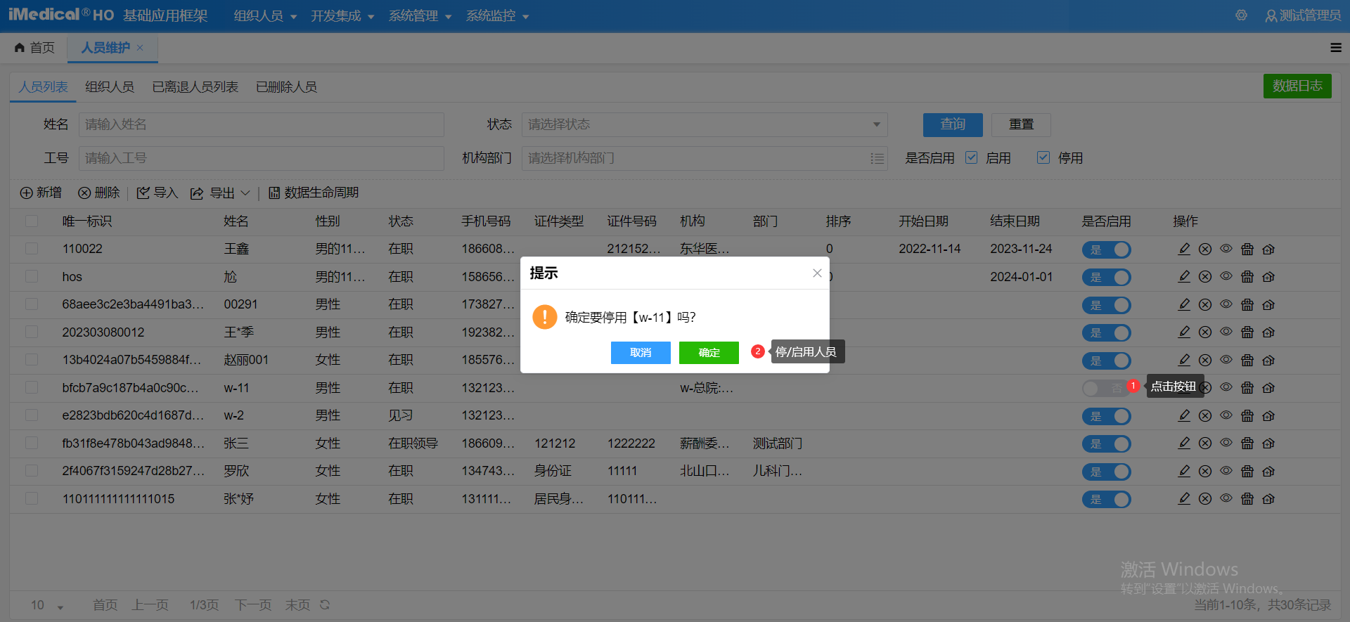Screen dimensions: 1350x622
Task: Click the 新增 add button in toolbar
Action: point(41,193)
